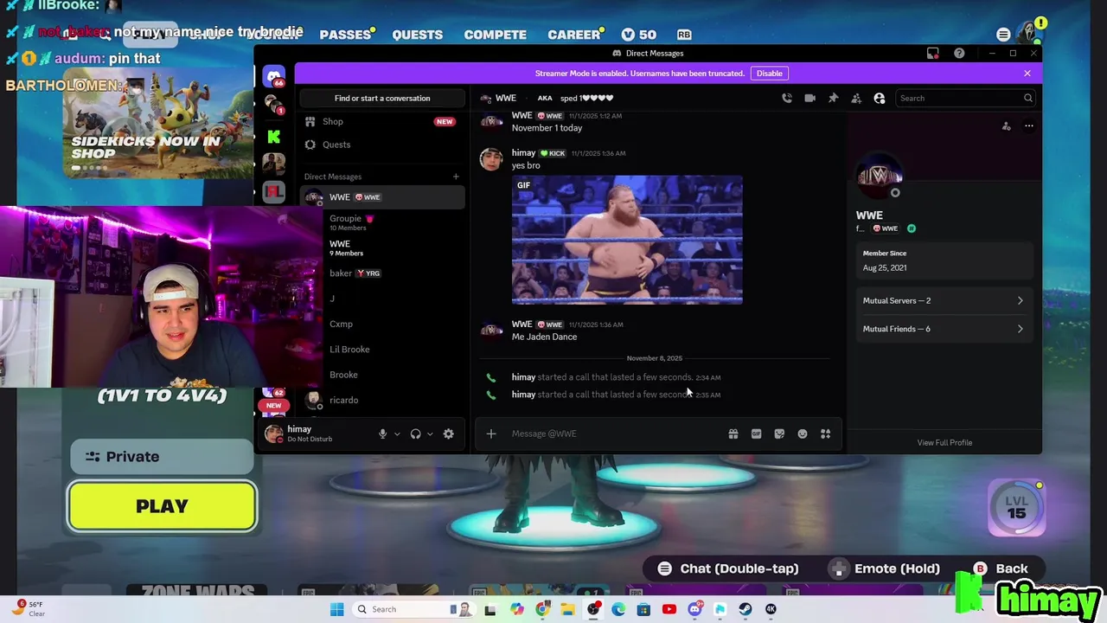Deafen audio with the headphones icon
The image size is (1107, 623).
[415, 434]
